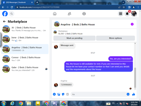141x106 pixels.
Task: Click the 7209986883 message bubble
Action: pyautogui.click(x=66, y=85)
